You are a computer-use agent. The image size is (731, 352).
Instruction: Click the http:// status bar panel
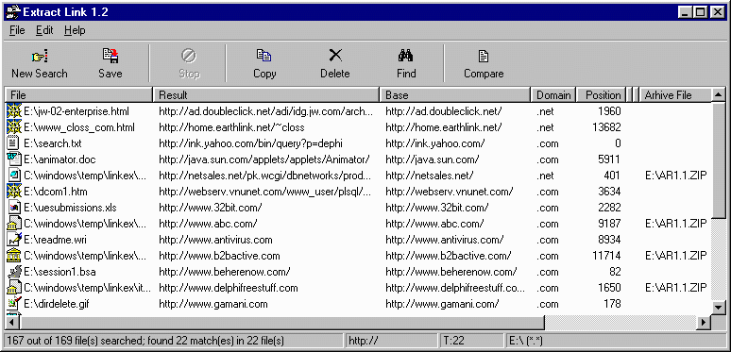coord(391,341)
